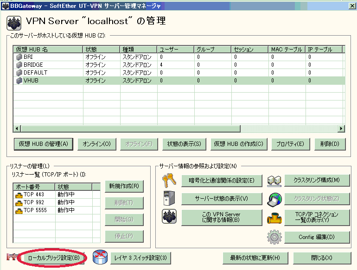Select the TCP 5555 listener text
The image size is (357, 270).
(35, 210)
